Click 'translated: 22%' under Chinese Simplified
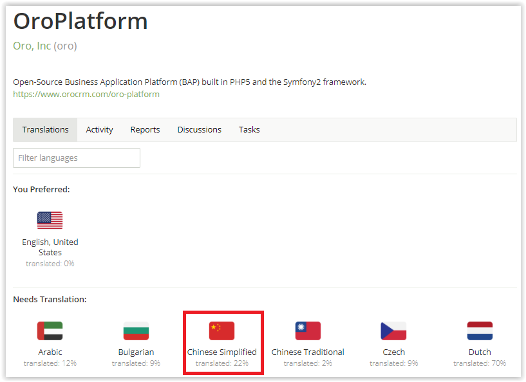The image size is (526, 382). 221,363
